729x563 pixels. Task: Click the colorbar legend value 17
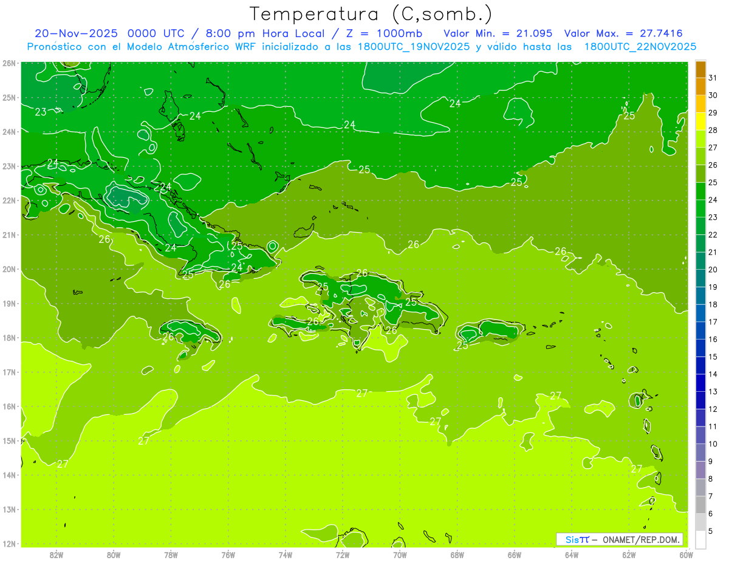click(x=713, y=322)
